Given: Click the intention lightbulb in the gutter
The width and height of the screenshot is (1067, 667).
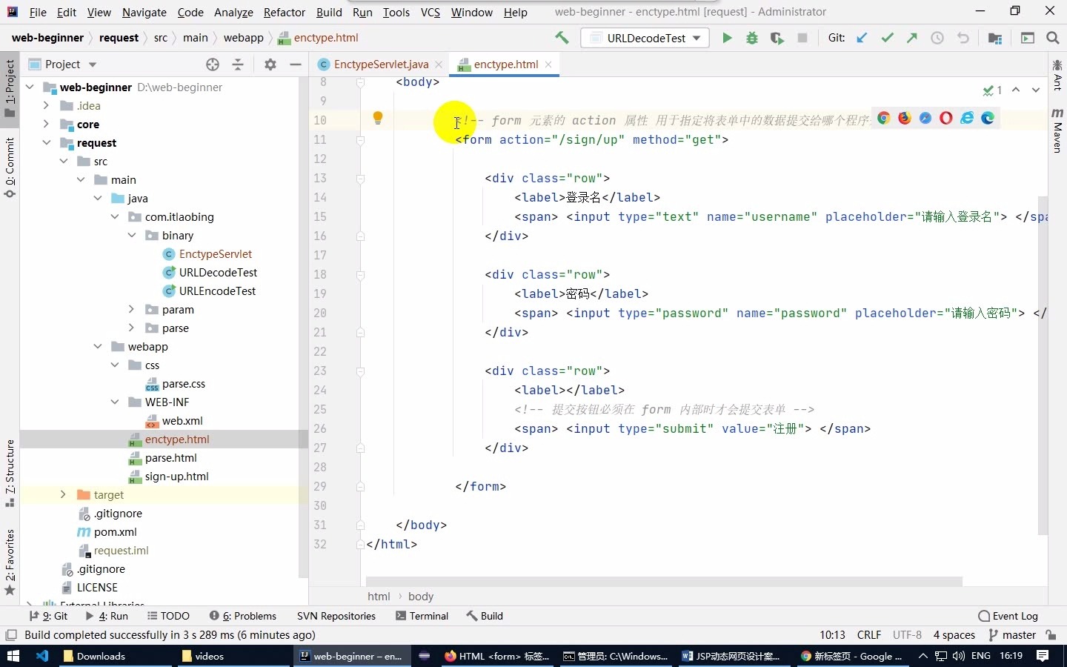Looking at the screenshot, I should (x=379, y=117).
